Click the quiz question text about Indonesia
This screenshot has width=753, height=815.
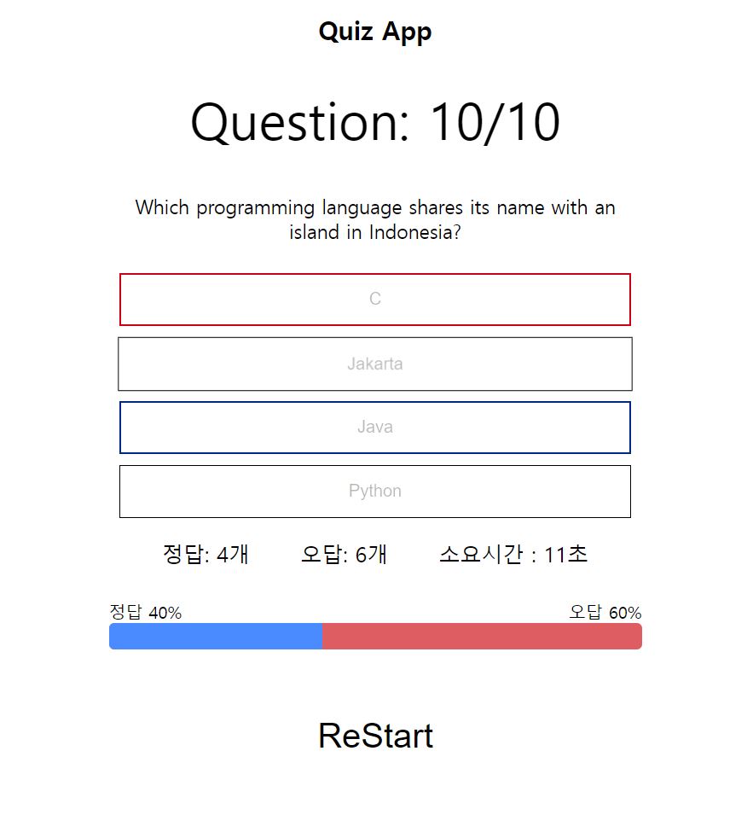click(375, 219)
